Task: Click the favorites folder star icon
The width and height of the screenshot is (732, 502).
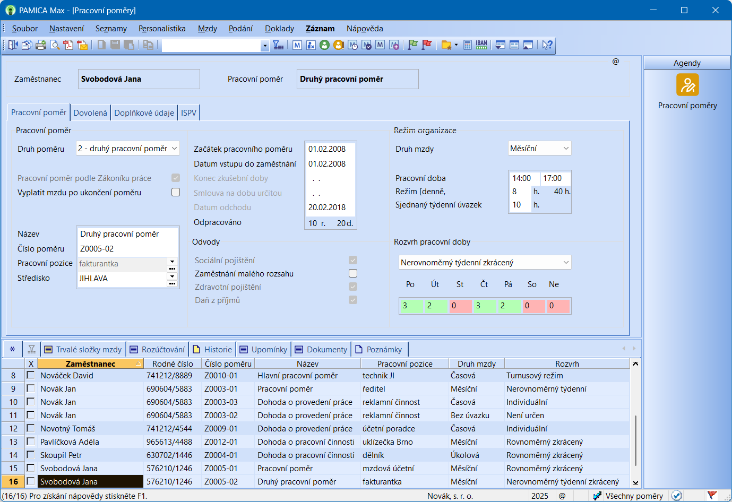Action: point(446,45)
